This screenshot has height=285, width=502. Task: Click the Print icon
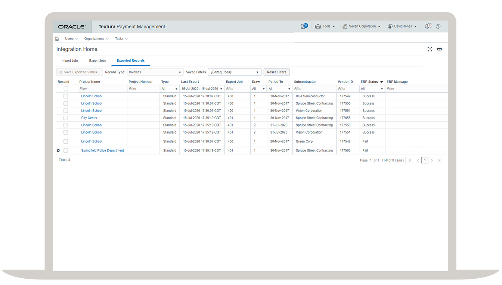click(439, 49)
